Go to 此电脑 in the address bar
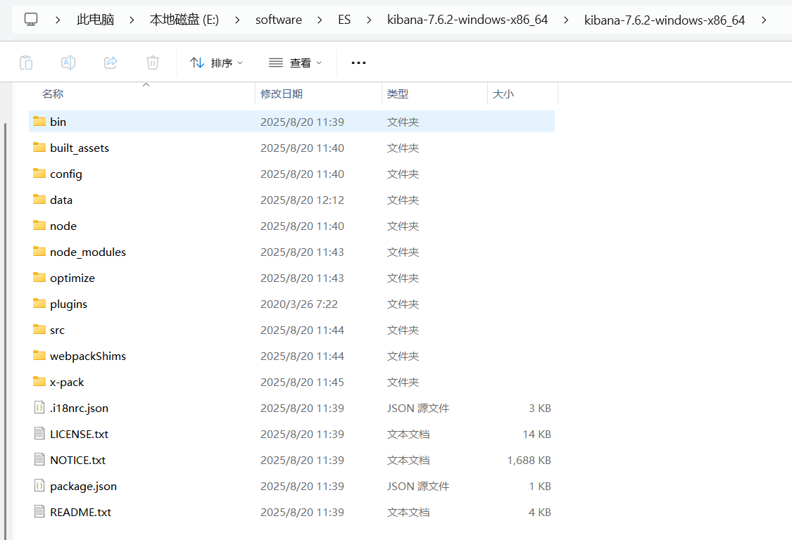Viewport: 792px width, 540px height. 95,20
